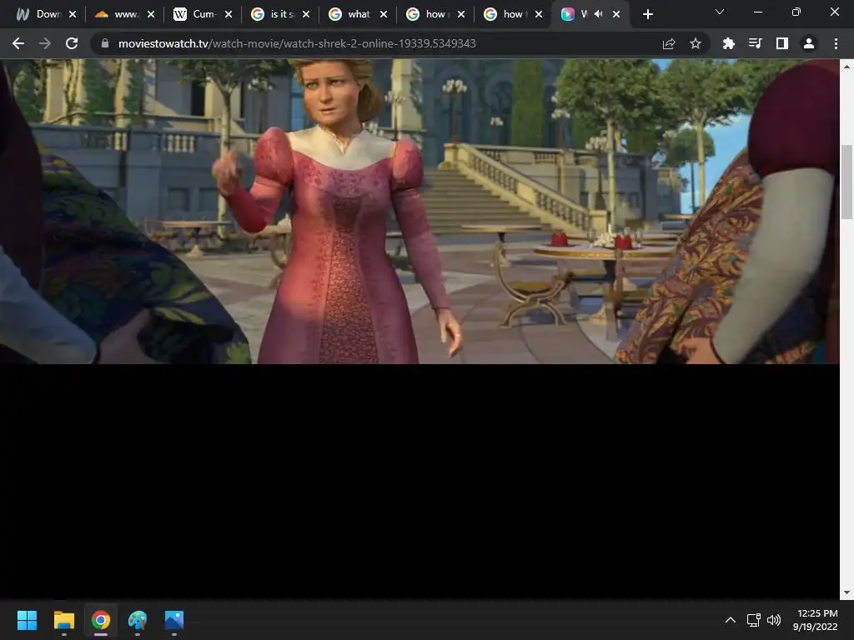View site security lock info
The image size is (854, 640).
point(105,43)
